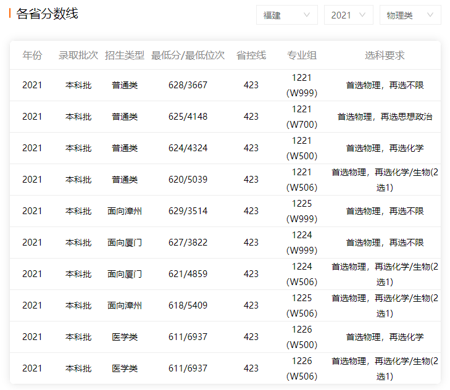Click 1226 (W506) major group cell
This screenshot has width=450, height=390.
[x=302, y=368]
